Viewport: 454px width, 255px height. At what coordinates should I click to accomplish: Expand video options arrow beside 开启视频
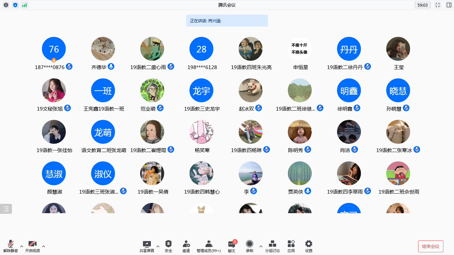coord(44,246)
